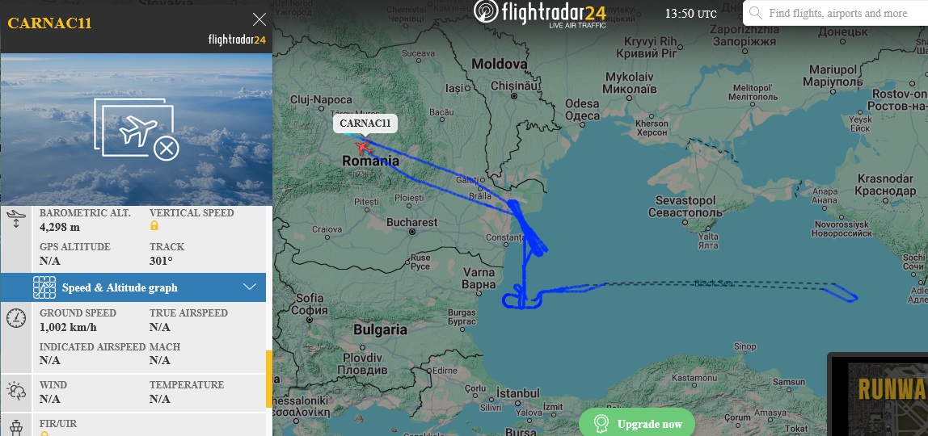This screenshot has height=436, width=928.
Task: Expand the Speed & Altitude graph chevron
Action: point(250,287)
